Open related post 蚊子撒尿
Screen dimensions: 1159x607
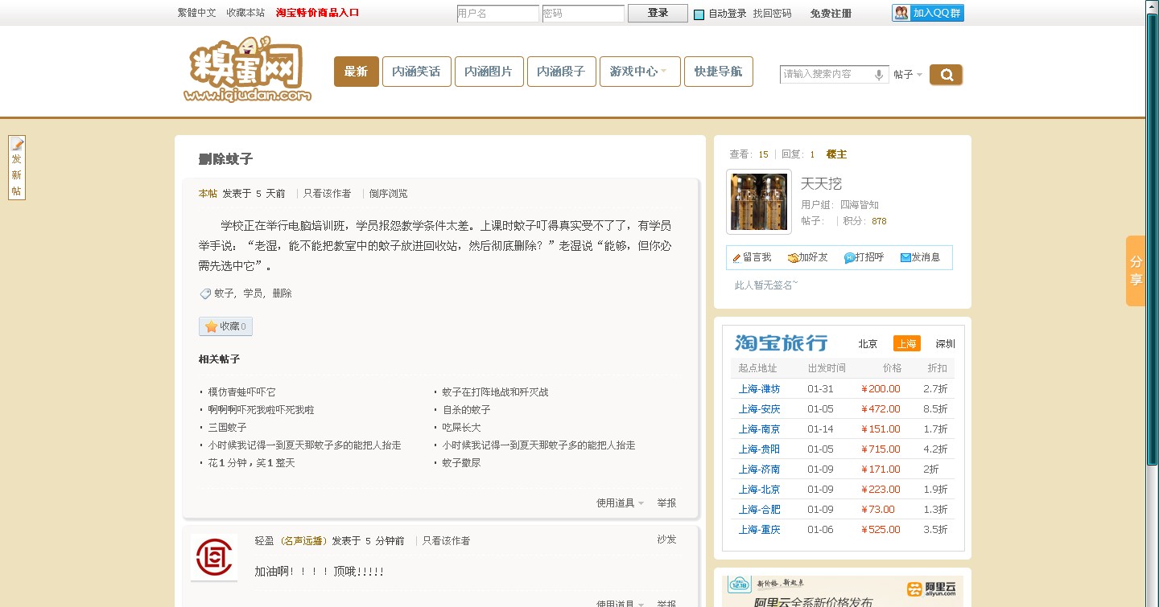point(461,463)
